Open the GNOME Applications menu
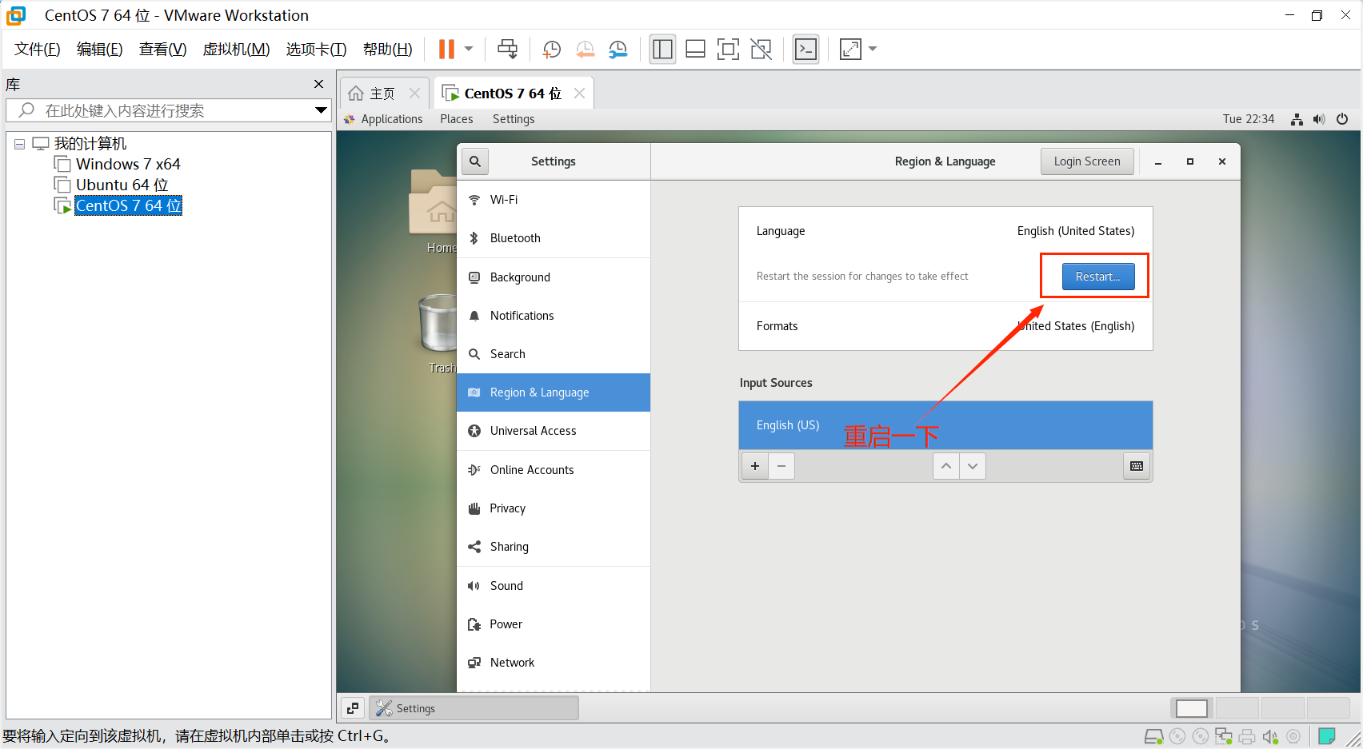The image size is (1363, 749). (383, 119)
